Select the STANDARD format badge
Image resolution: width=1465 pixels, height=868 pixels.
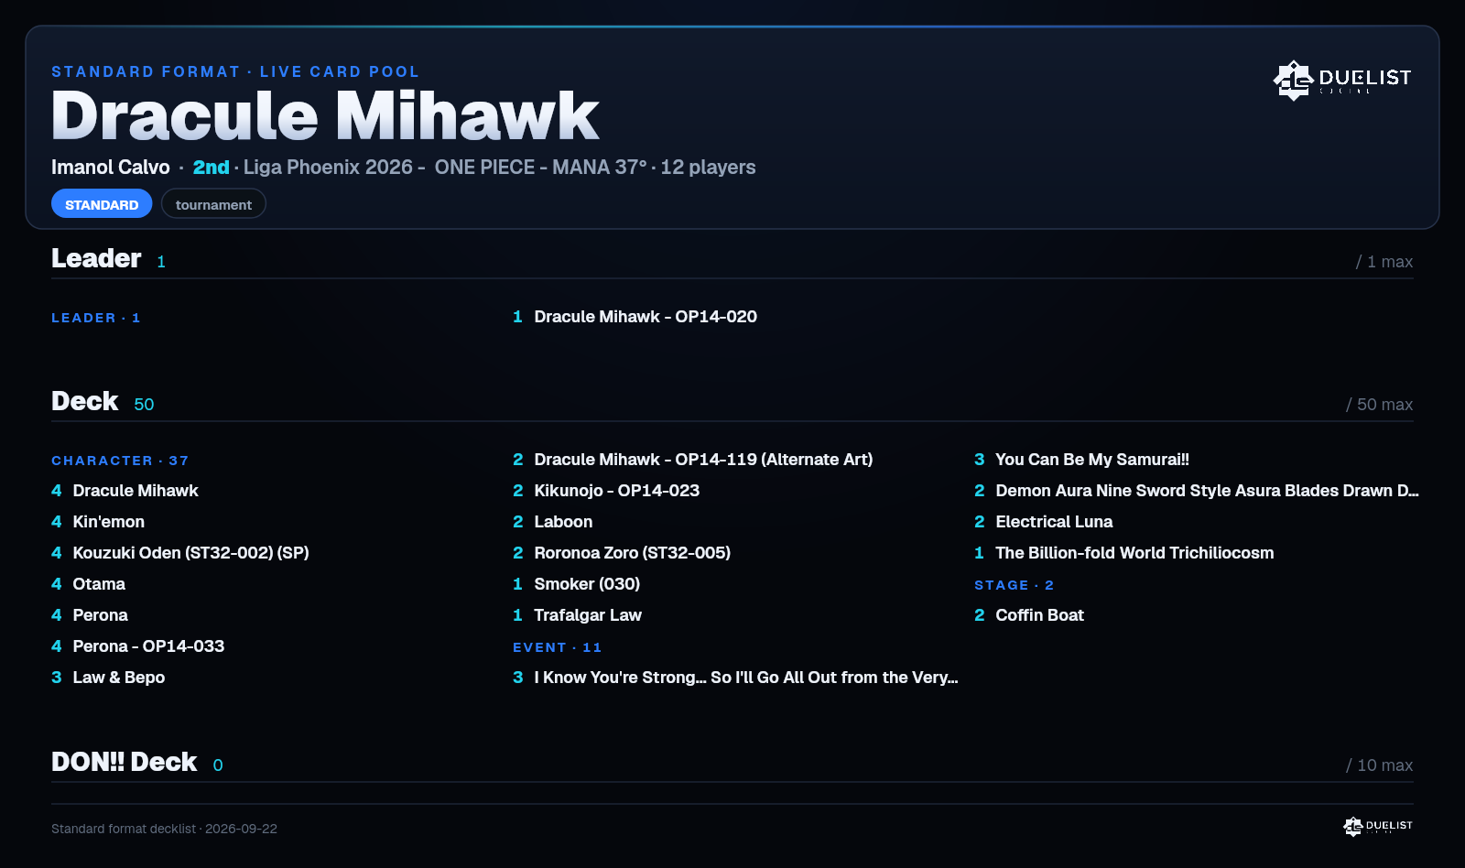pos(102,204)
